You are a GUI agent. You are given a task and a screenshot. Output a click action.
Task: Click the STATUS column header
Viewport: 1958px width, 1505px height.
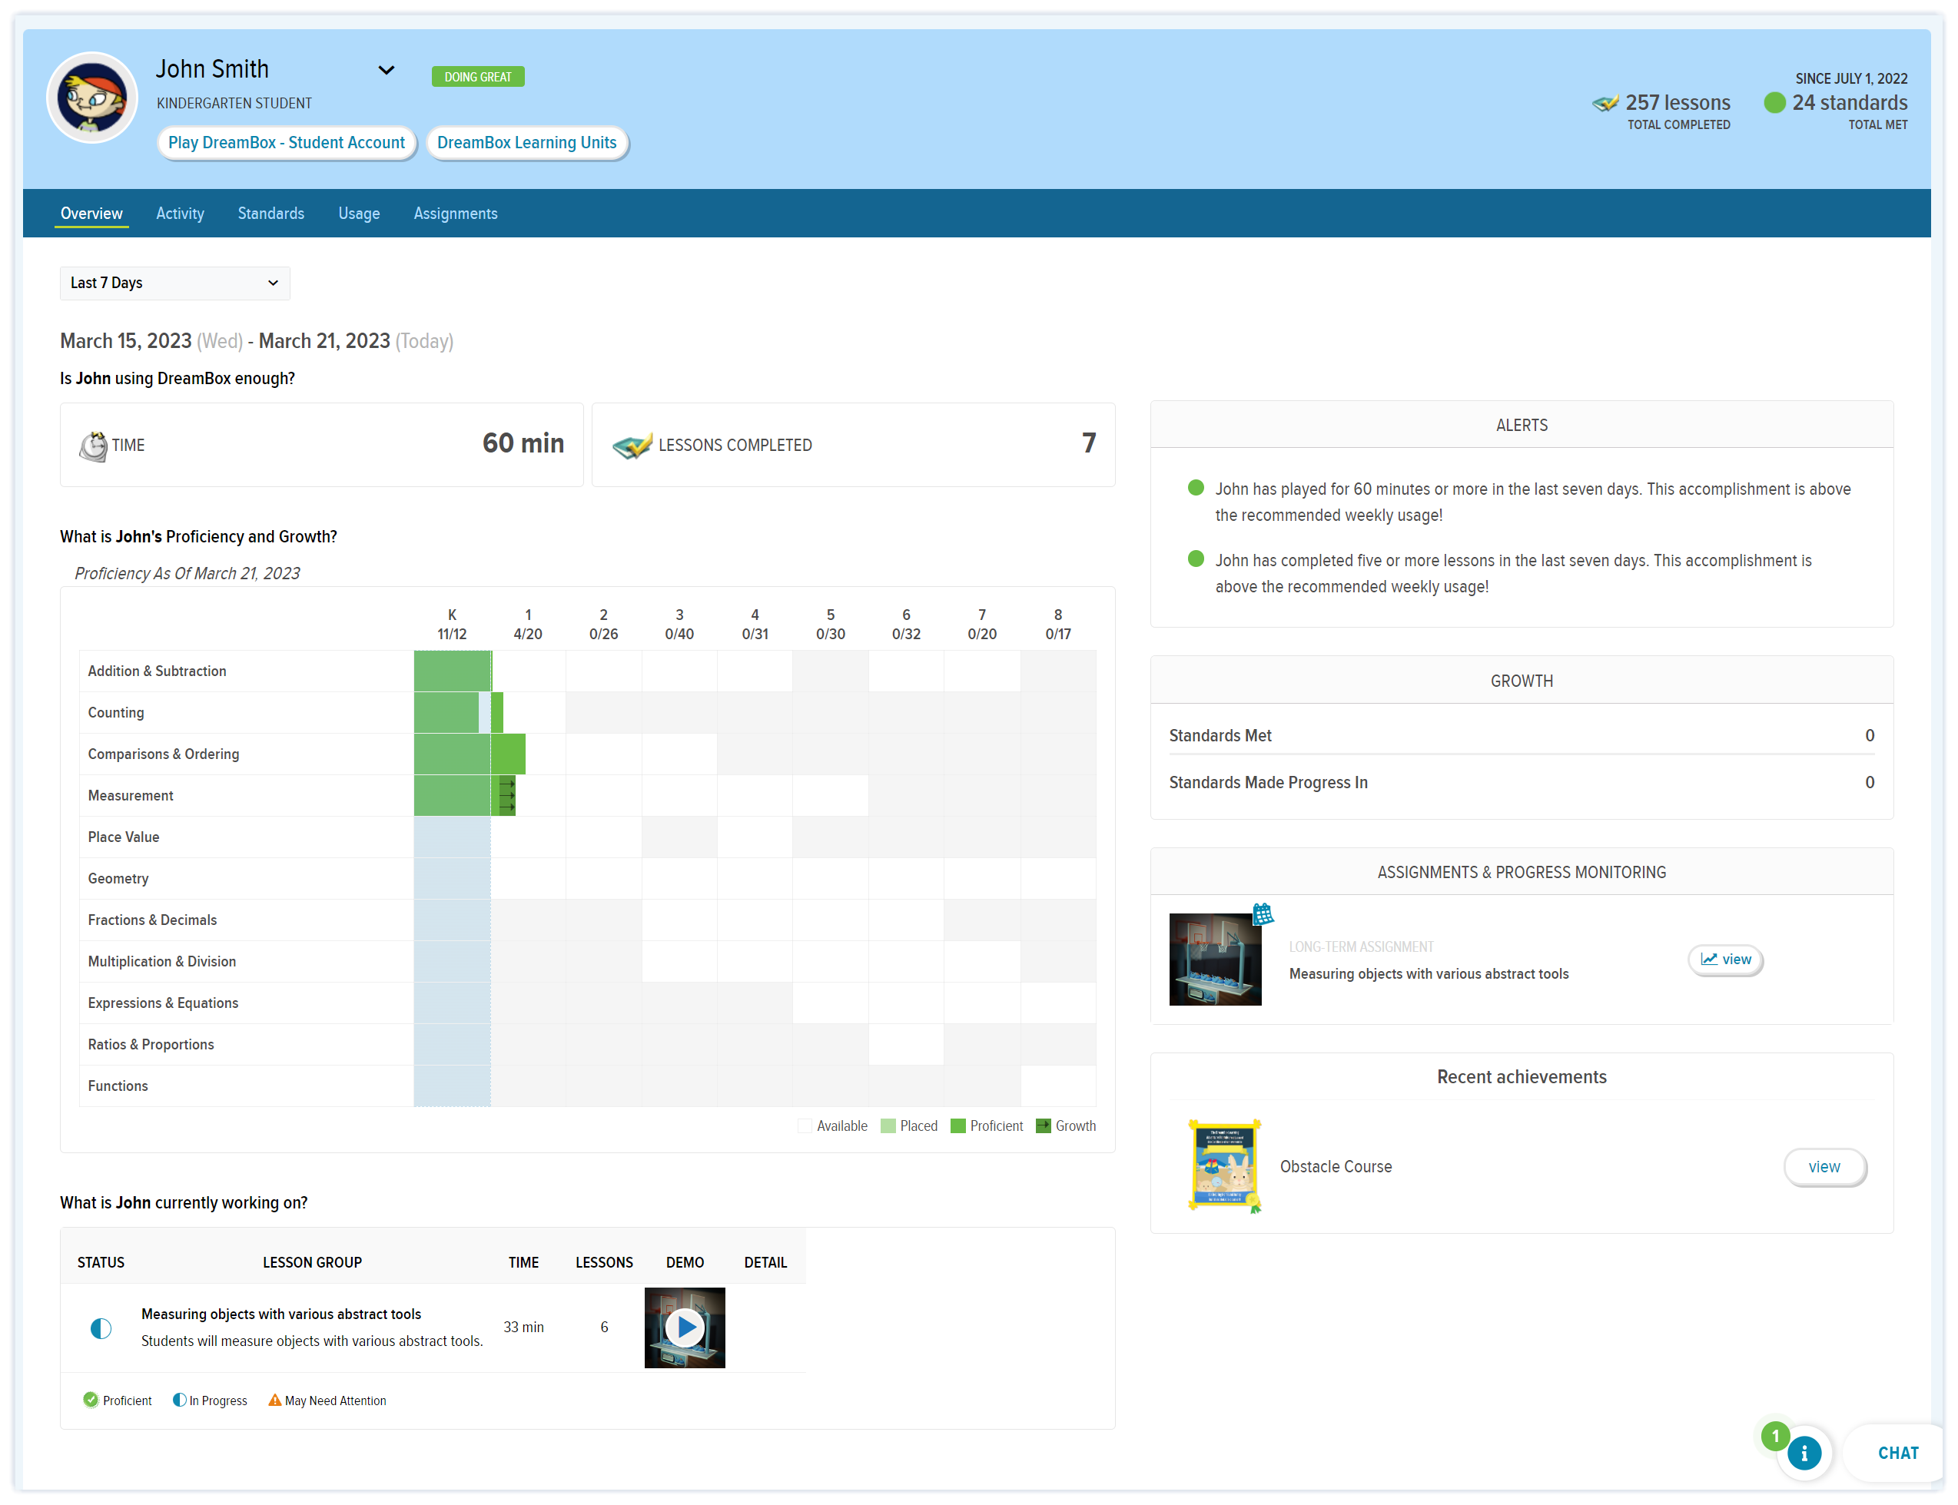pyautogui.click(x=101, y=1262)
